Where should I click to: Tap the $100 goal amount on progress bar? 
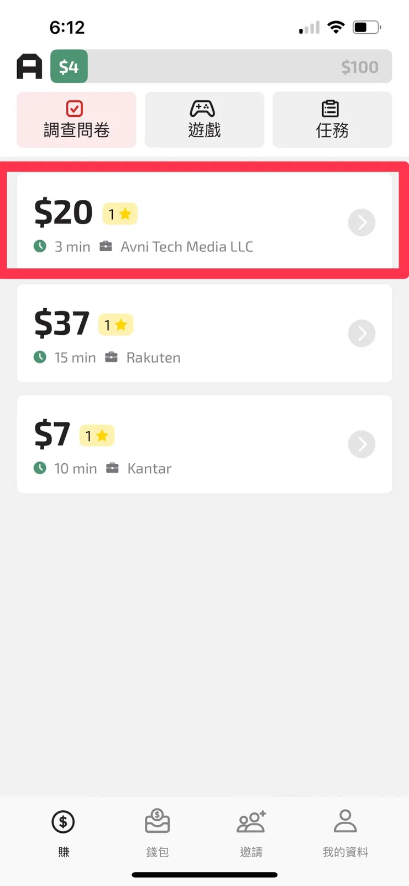point(360,67)
